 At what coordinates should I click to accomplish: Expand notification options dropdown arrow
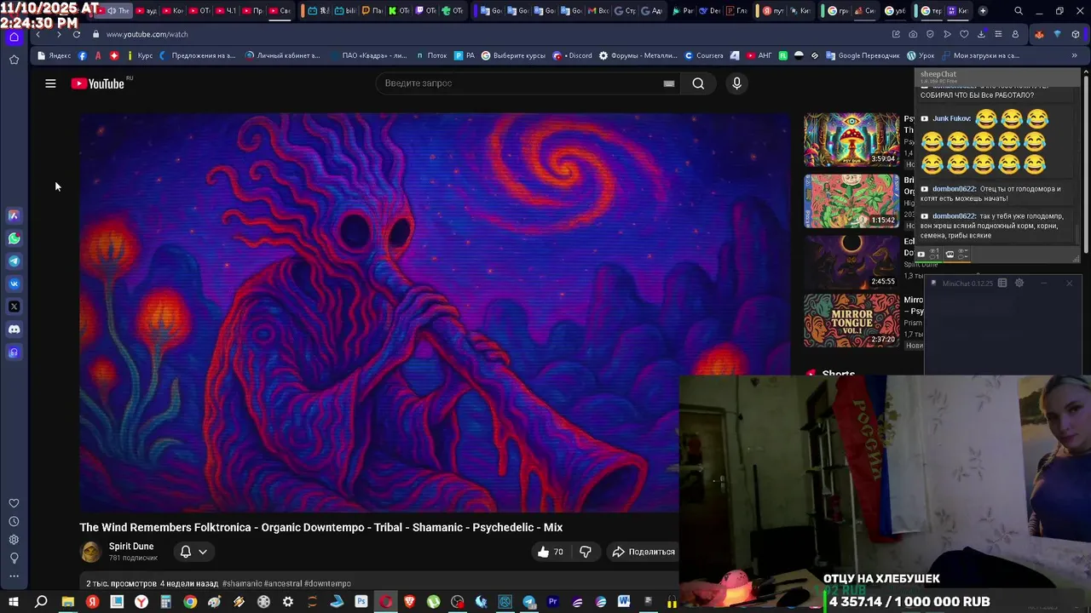point(203,552)
